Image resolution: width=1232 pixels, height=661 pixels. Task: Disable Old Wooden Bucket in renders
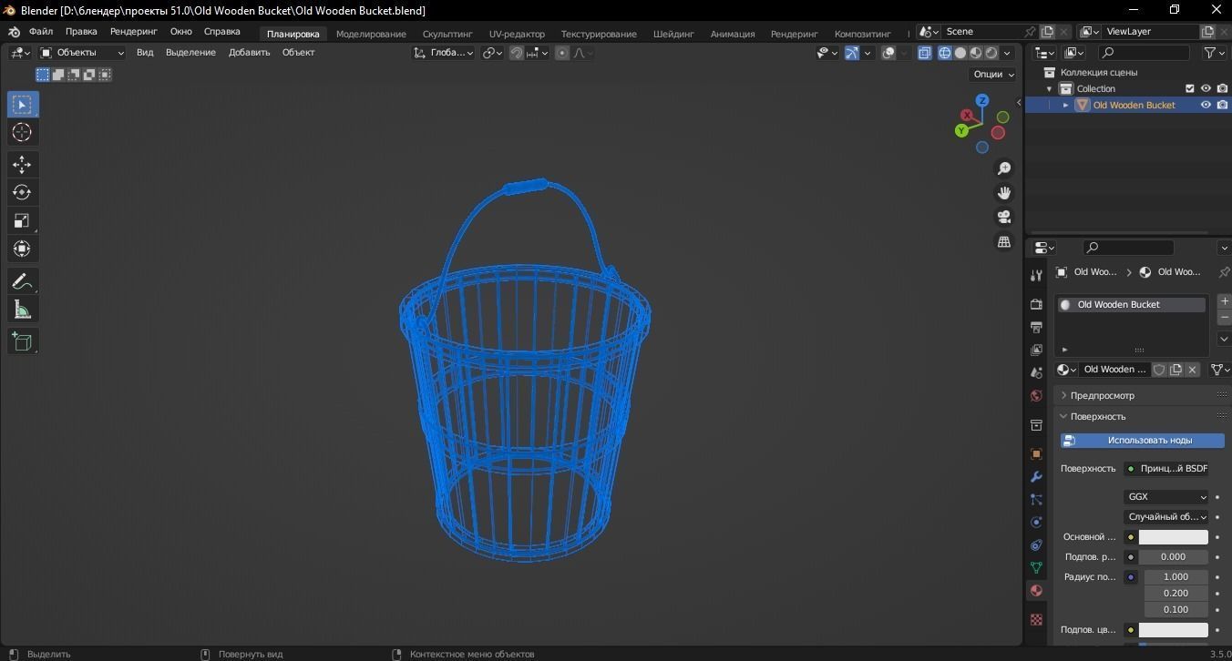tap(1222, 105)
